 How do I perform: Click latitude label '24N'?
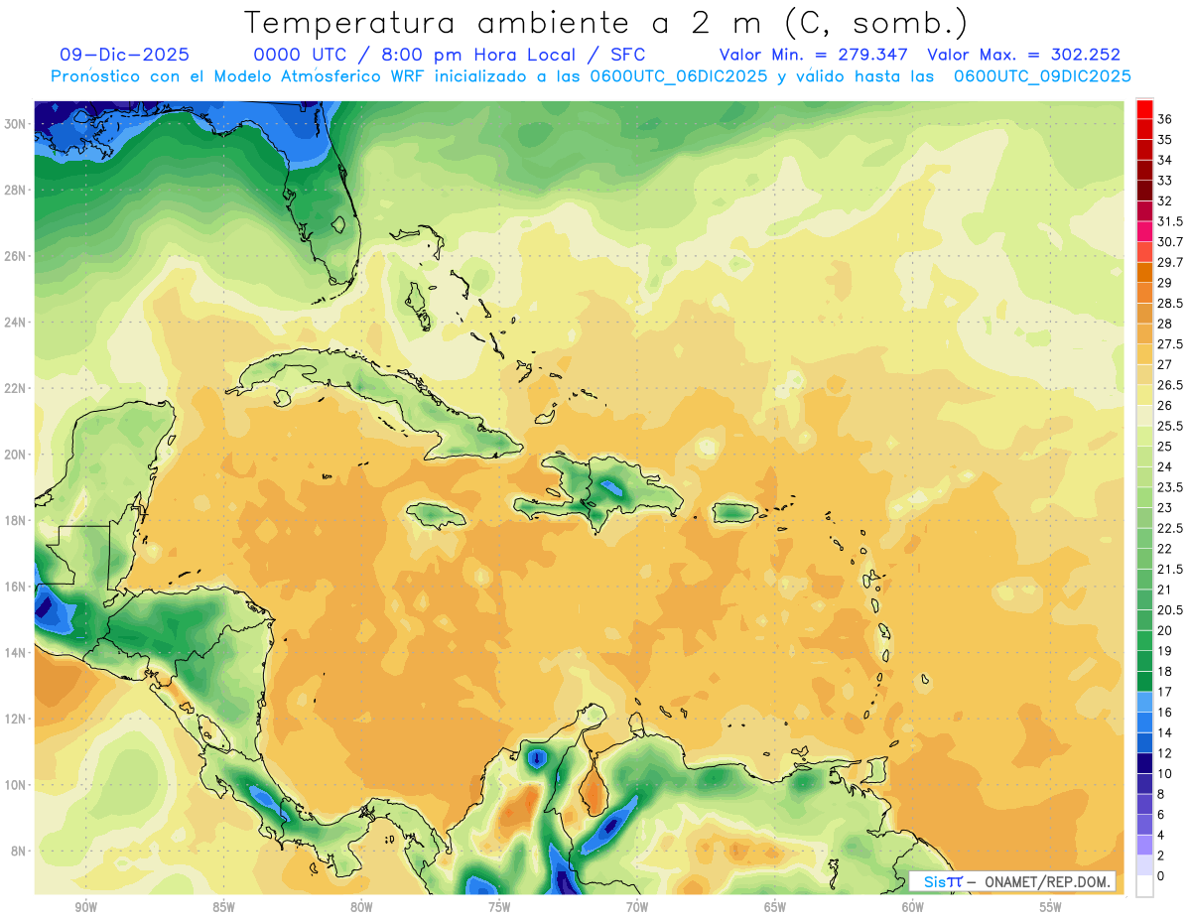point(17,323)
